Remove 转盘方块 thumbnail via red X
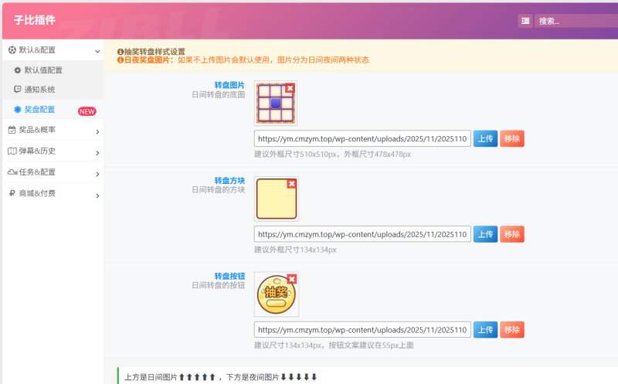Image resolution: width=618 pixels, height=384 pixels. click(292, 184)
